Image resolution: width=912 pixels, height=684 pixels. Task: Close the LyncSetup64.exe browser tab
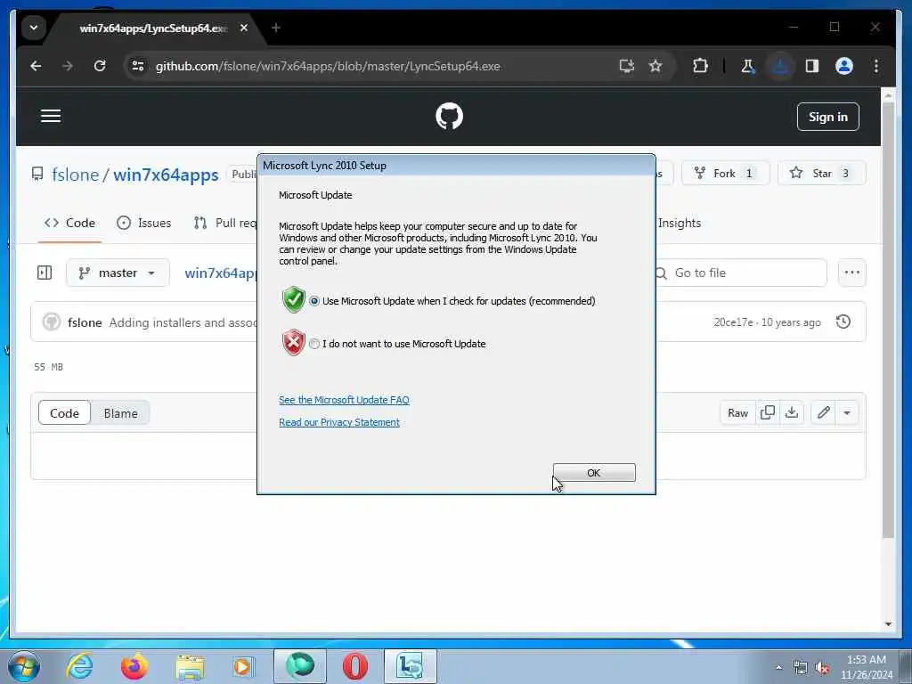[244, 28]
